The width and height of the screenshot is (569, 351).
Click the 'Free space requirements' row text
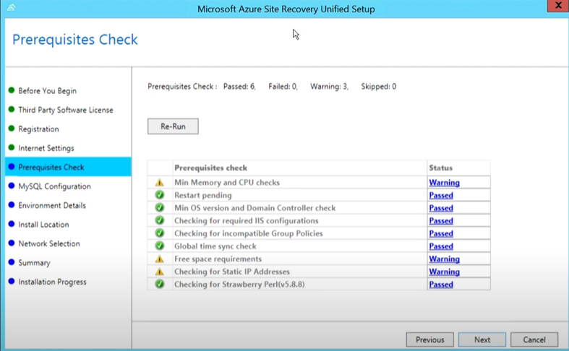(218, 259)
